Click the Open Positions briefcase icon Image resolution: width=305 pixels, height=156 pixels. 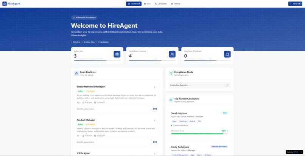click(76, 73)
